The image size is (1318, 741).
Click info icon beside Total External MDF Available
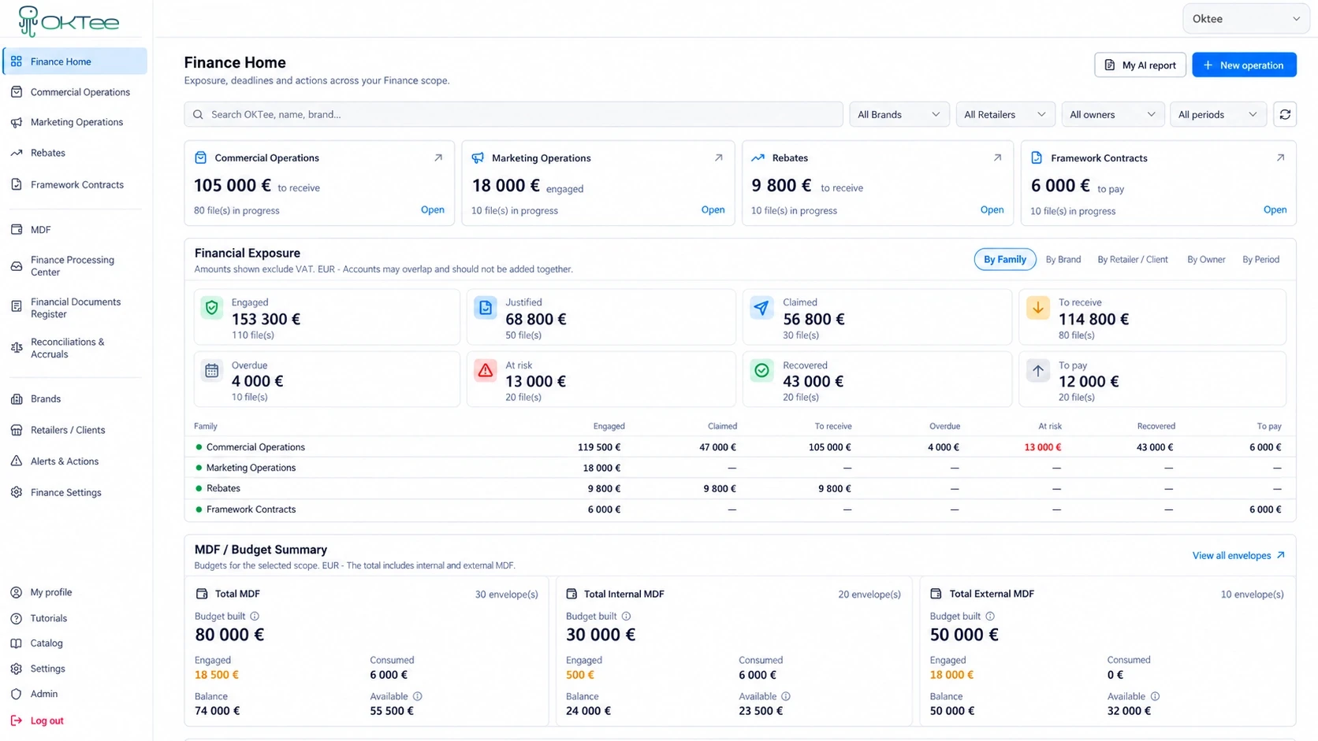click(1155, 696)
